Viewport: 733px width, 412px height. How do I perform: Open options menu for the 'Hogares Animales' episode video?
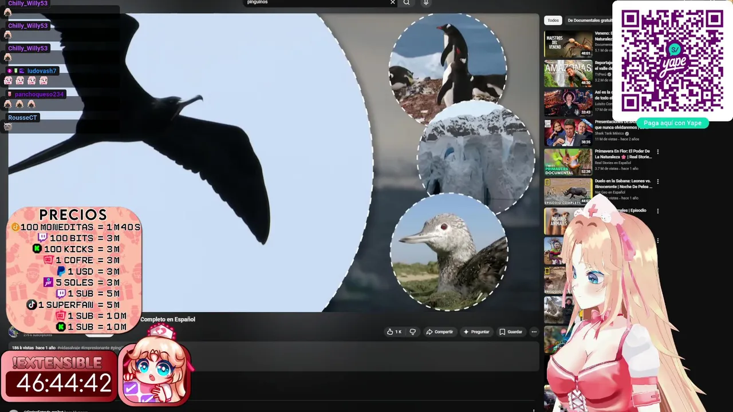pyautogui.click(x=657, y=211)
